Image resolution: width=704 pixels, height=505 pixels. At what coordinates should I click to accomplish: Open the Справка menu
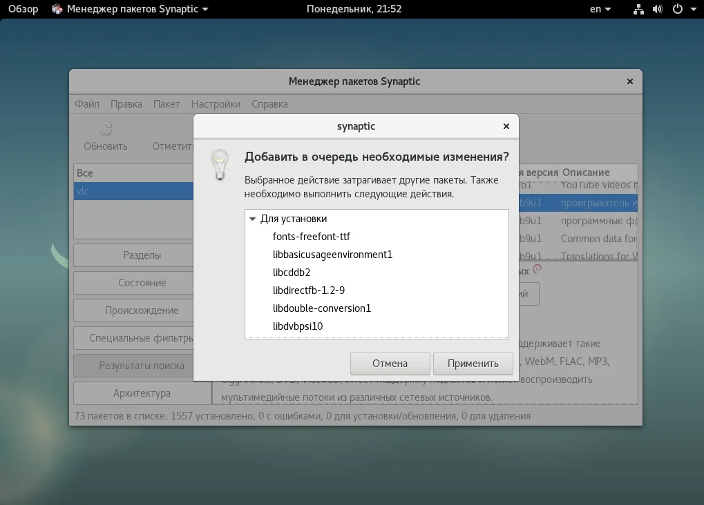pos(269,104)
